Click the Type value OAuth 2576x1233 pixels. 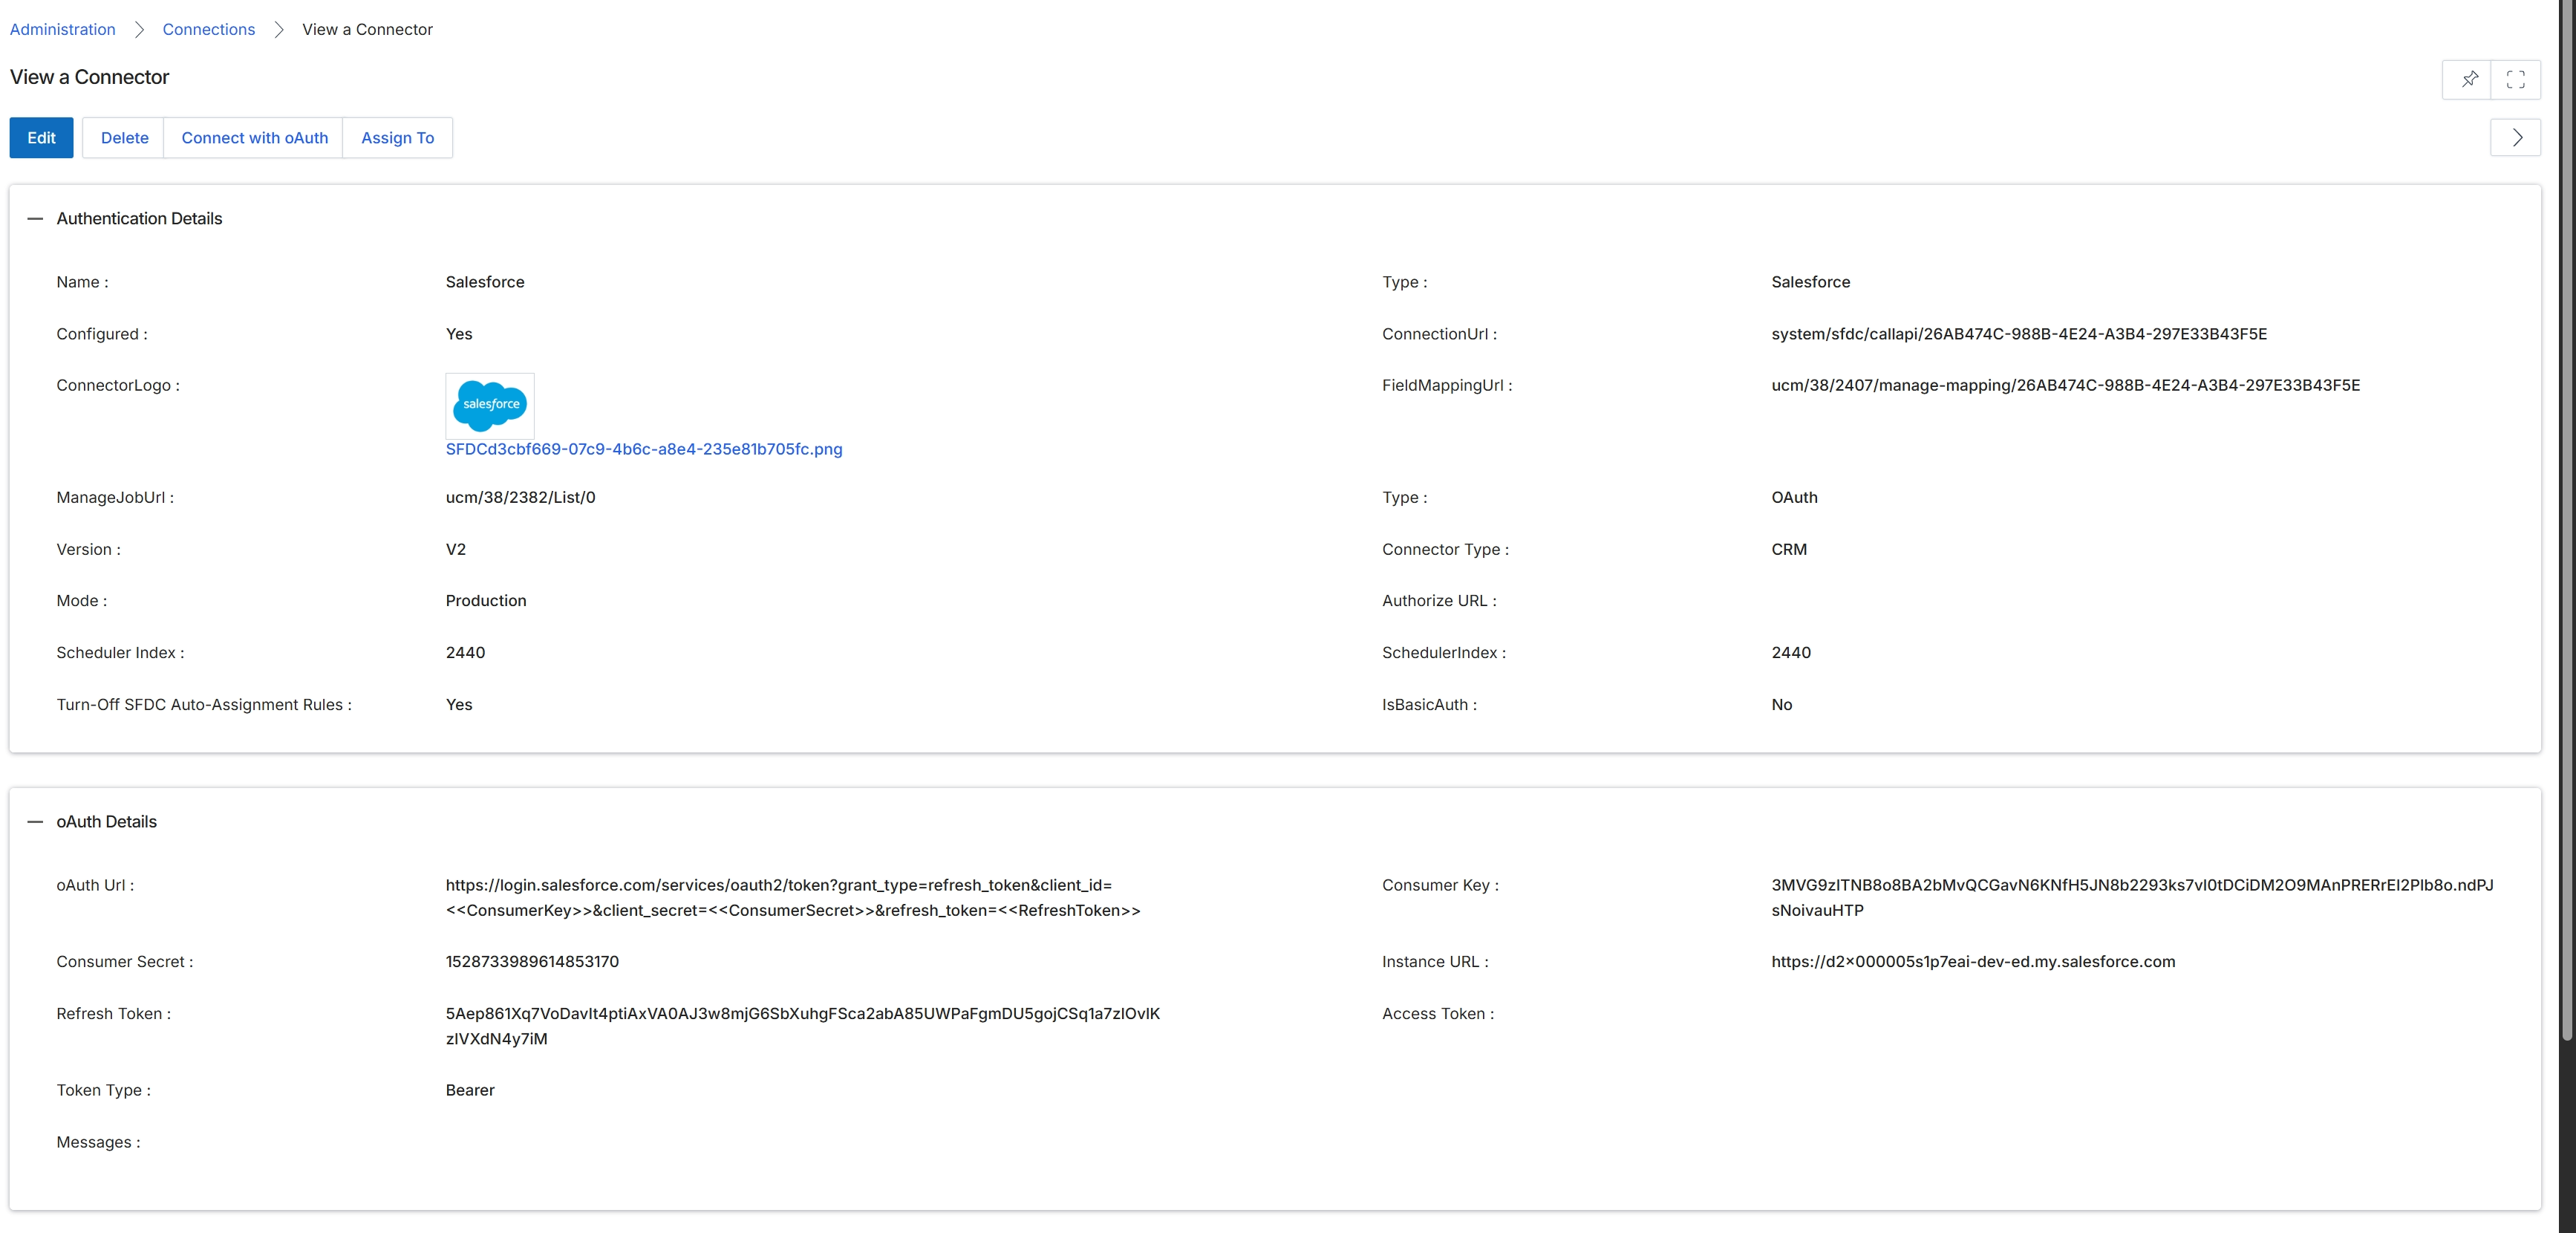pos(1794,497)
